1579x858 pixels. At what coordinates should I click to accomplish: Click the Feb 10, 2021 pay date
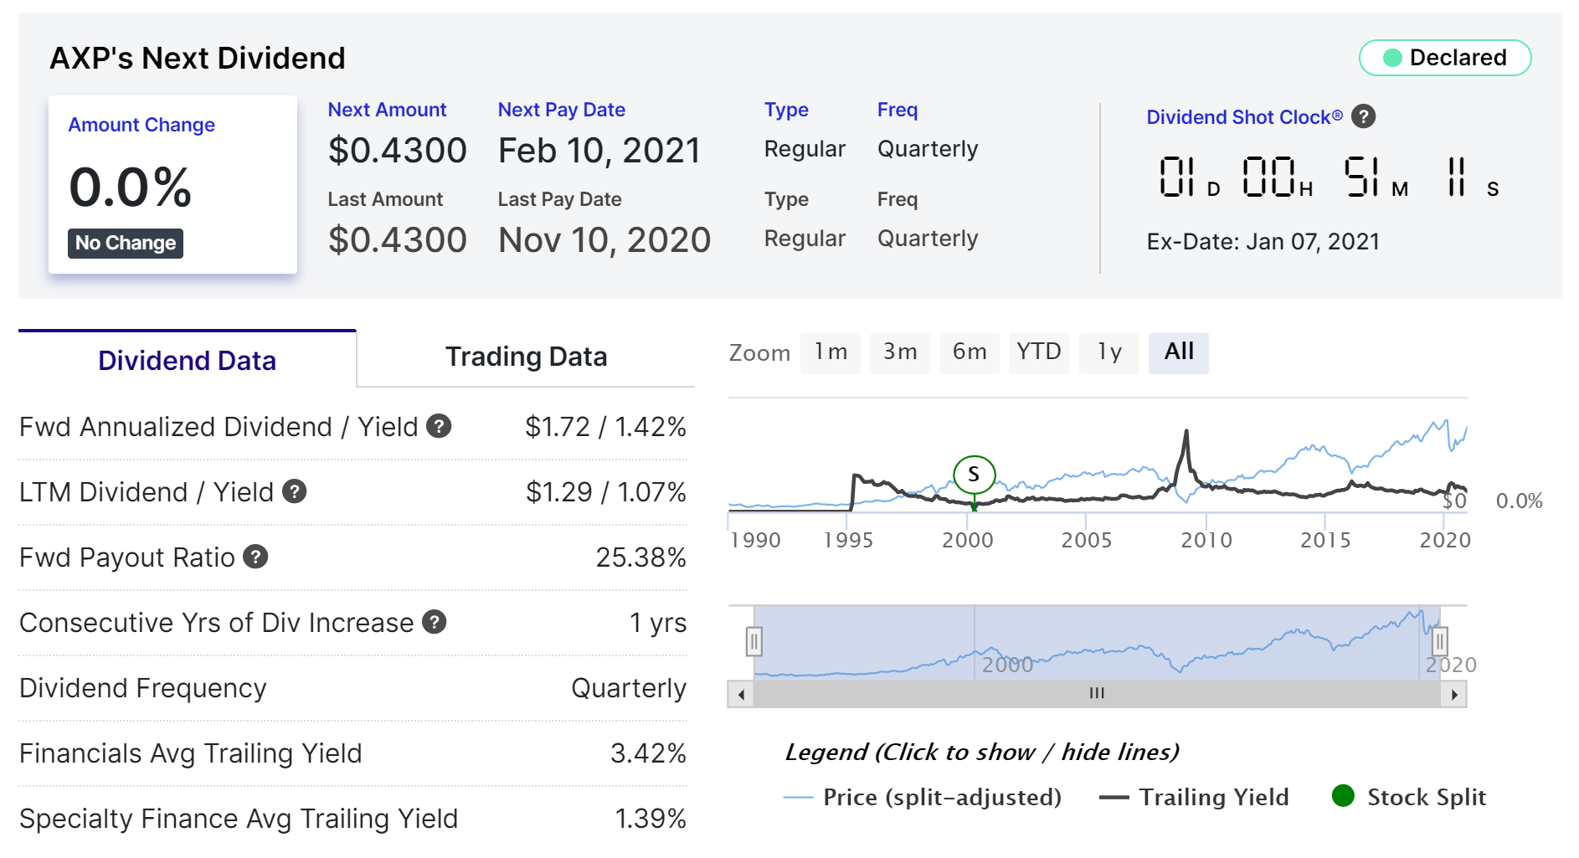pyautogui.click(x=599, y=151)
